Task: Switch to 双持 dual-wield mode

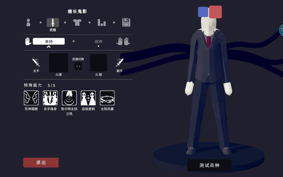Action: 98,41
